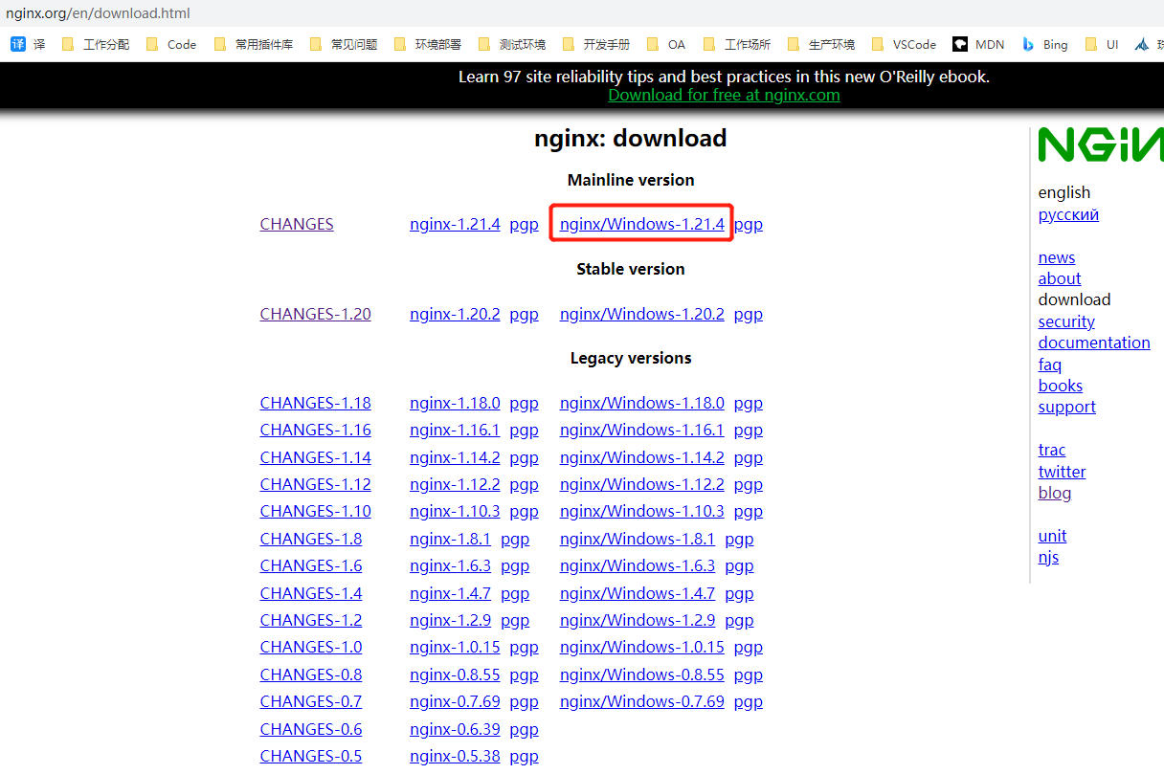Open the mainline CHANGES link
Viewport: 1164px width, 774px height.
(x=297, y=224)
